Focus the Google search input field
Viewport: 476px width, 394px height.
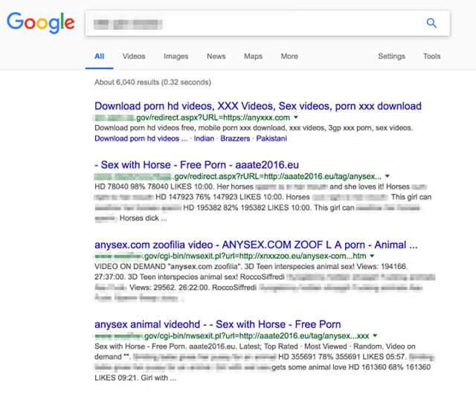[x=268, y=23]
